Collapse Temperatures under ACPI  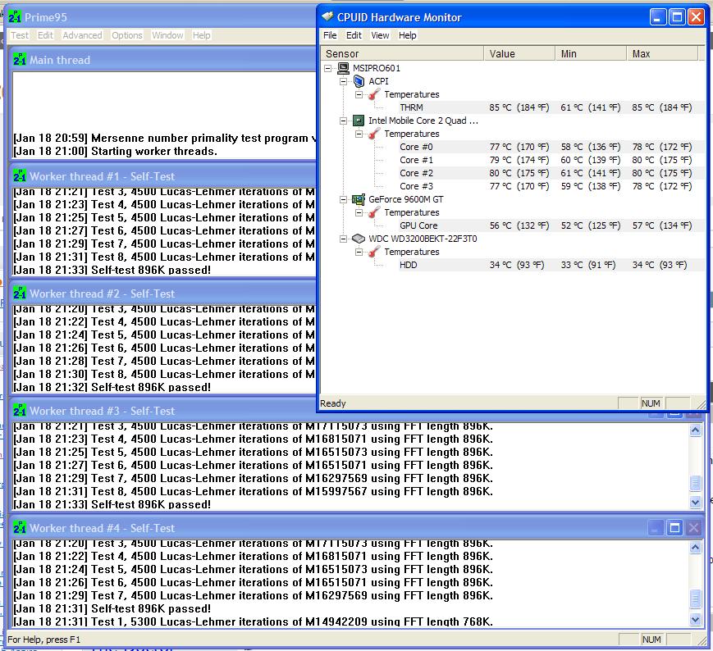tap(359, 94)
